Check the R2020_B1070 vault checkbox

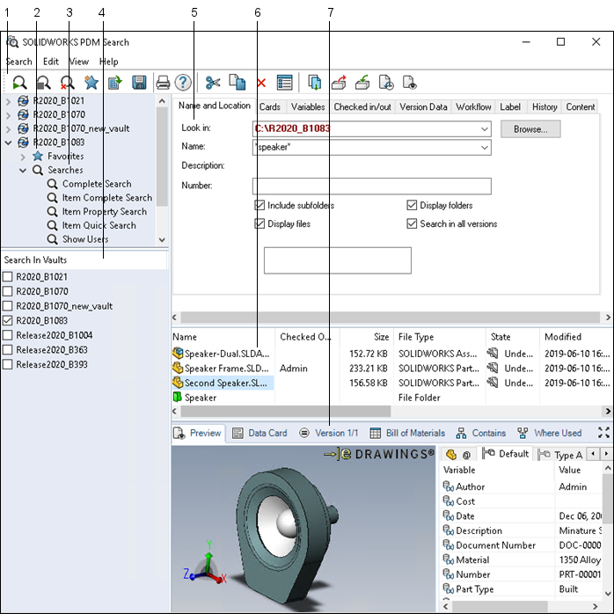pos(8,291)
